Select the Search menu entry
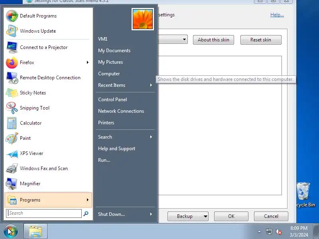 click(105, 137)
